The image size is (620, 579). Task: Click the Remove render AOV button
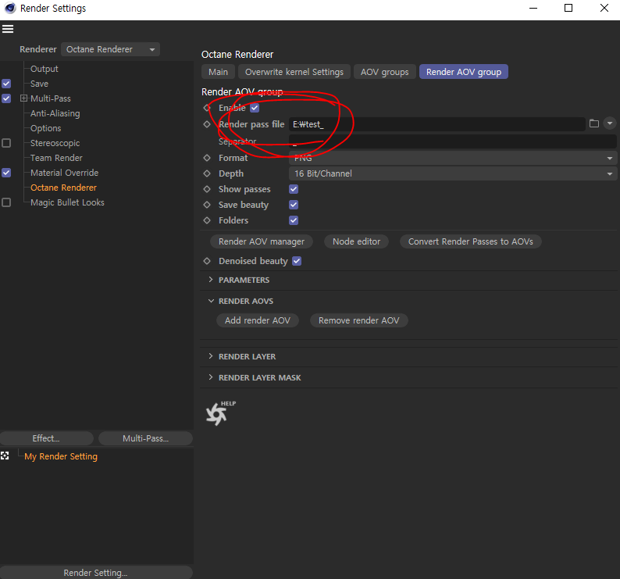coord(359,320)
